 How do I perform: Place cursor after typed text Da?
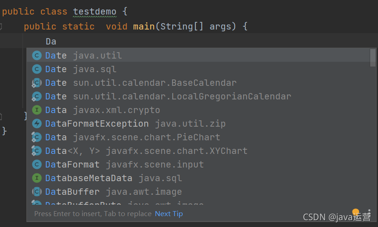[x=56, y=41]
